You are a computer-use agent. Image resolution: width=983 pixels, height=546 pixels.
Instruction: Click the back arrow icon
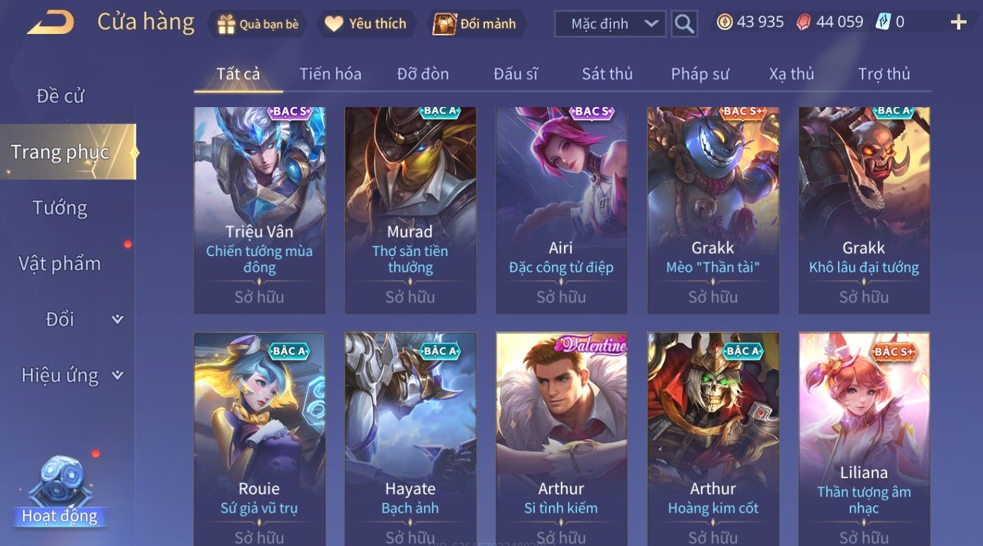(50, 23)
